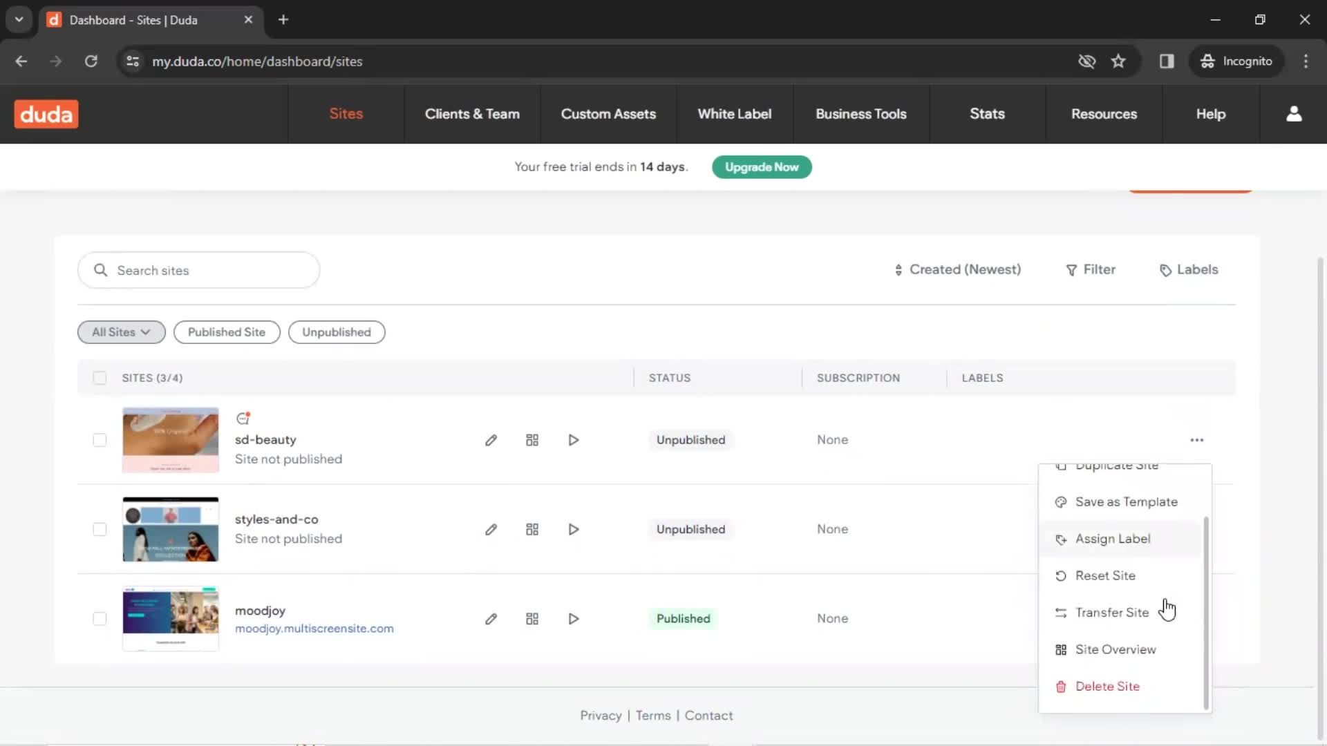Open the tab search dropdown arrow
Viewport: 1327px width, 746px height.
coord(19,19)
